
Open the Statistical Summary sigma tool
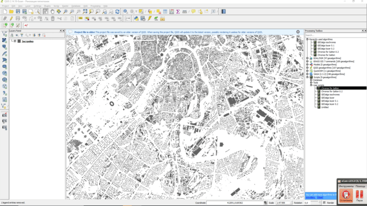(x=178, y=12)
